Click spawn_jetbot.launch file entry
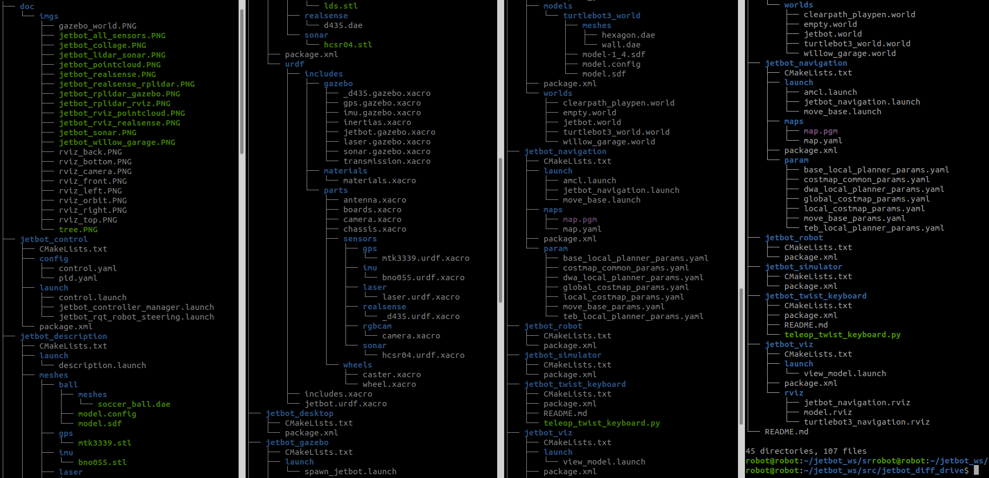Viewport: 989px width, 478px height. point(350,472)
